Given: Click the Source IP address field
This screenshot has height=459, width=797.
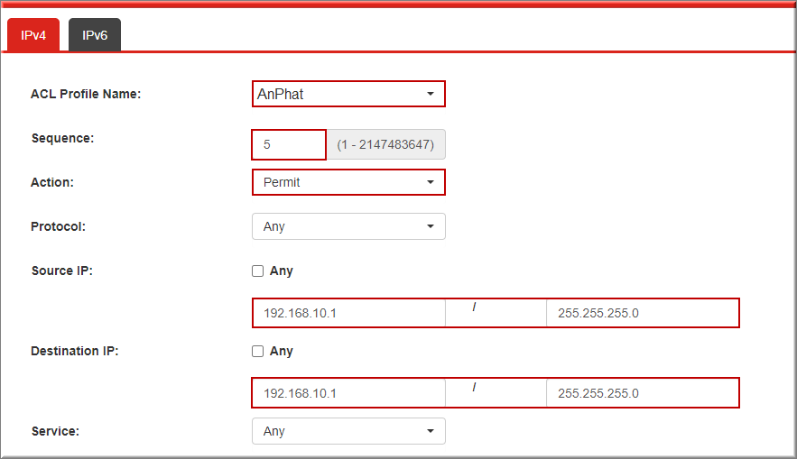Looking at the screenshot, I should coord(349,313).
